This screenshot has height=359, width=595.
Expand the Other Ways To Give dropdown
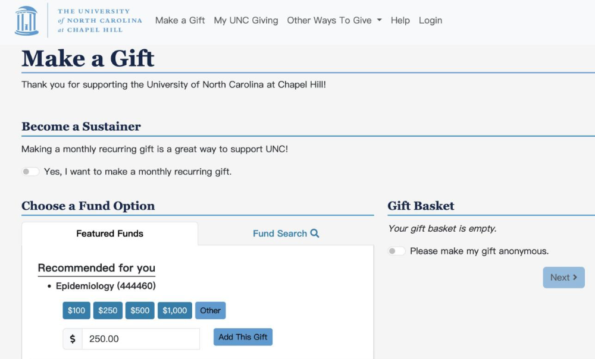point(334,20)
